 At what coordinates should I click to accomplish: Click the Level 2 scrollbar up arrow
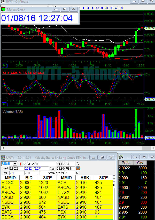point(114,178)
